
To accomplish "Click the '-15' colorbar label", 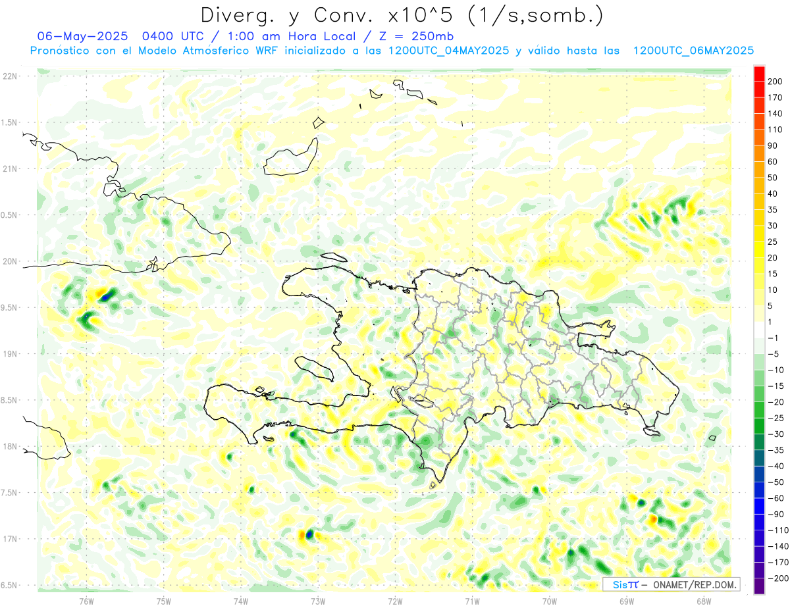I will coord(775,386).
